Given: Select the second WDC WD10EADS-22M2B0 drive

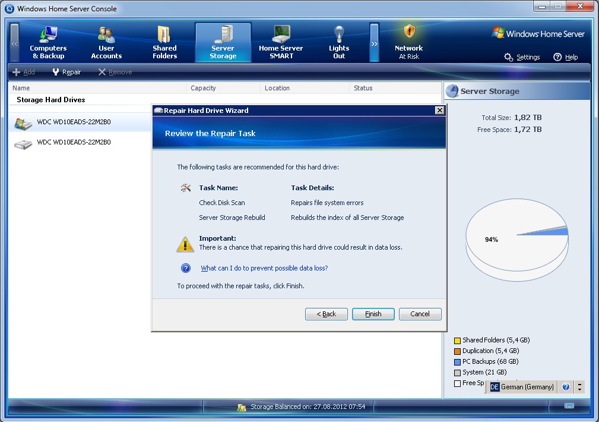Looking at the screenshot, I should tap(74, 143).
